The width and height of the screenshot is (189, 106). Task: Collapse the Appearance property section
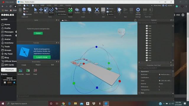[x=139, y=71]
